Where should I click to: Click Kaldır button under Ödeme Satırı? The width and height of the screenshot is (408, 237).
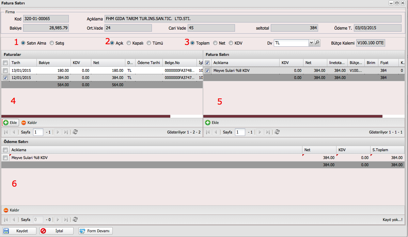pyautogui.click(x=12, y=210)
